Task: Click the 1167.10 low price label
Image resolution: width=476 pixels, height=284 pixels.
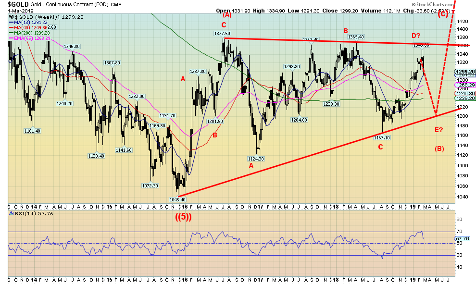Action: (x=383, y=137)
